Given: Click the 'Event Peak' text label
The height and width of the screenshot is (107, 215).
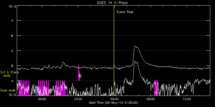Looking at the screenshot, I should [125, 12].
